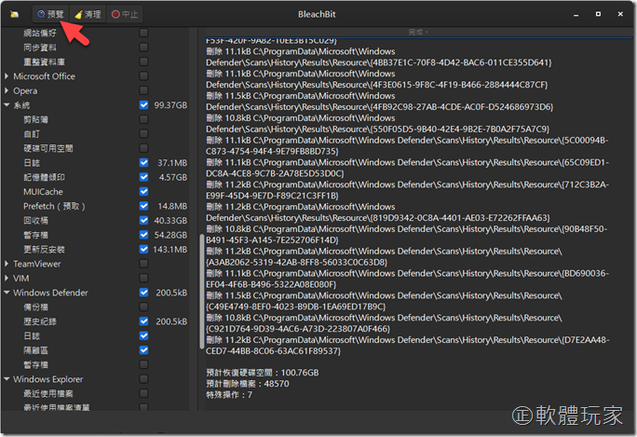Viewport: 637px width, 437px height.
Task: Enable the 硬碟可用空間 checkbox
Action: (x=143, y=149)
